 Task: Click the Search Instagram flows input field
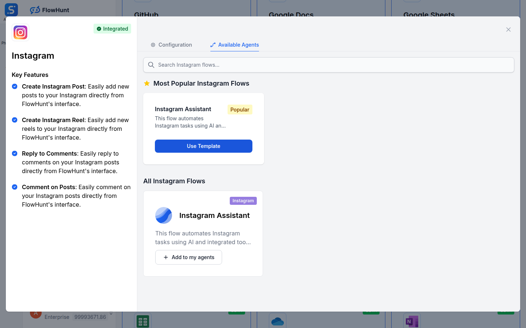click(328, 65)
